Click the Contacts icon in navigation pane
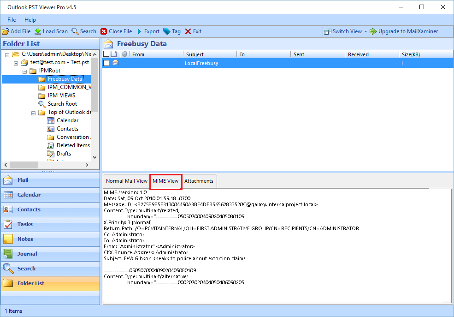Viewport: 454px width, 317px height. 8,210
